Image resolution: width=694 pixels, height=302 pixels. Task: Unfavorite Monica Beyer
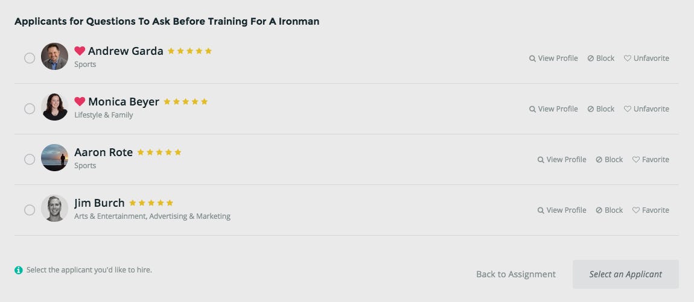646,109
